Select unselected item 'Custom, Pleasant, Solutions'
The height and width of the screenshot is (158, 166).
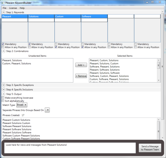pyautogui.click(x=17, y=64)
